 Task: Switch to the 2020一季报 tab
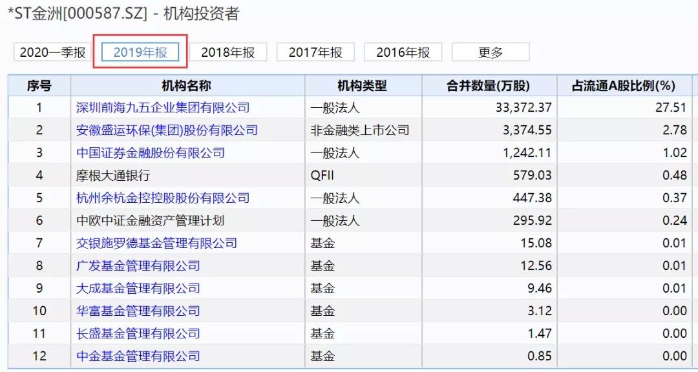click(x=52, y=52)
